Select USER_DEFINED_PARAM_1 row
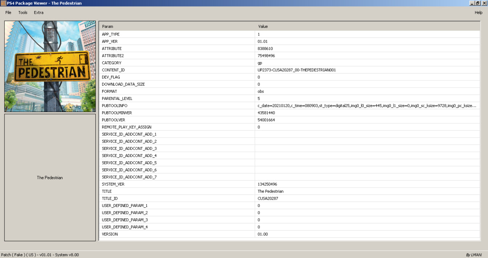The height and width of the screenshot is (258, 488). pyautogui.click(x=289, y=206)
